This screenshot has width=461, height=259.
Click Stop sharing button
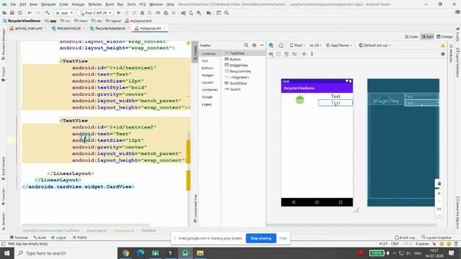[x=261, y=238]
